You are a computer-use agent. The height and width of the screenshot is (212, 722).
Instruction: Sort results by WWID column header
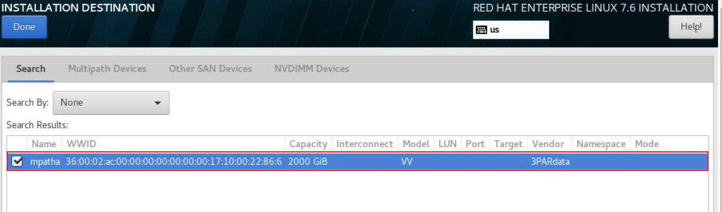pyautogui.click(x=77, y=144)
